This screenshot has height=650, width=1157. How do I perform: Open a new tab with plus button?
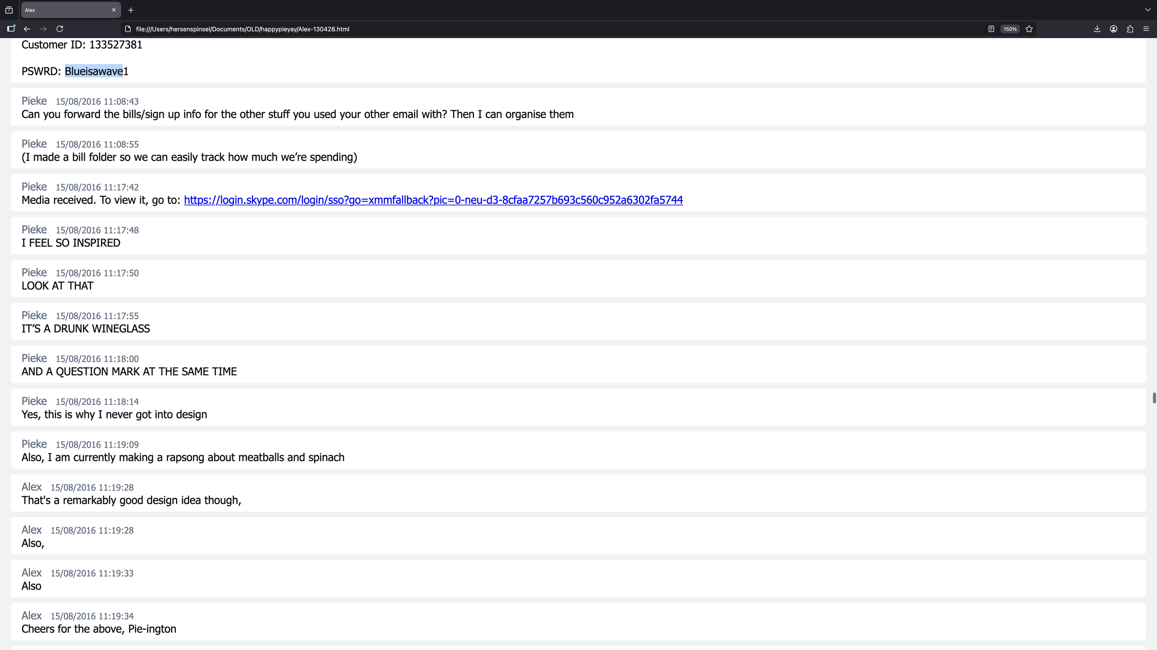(131, 10)
